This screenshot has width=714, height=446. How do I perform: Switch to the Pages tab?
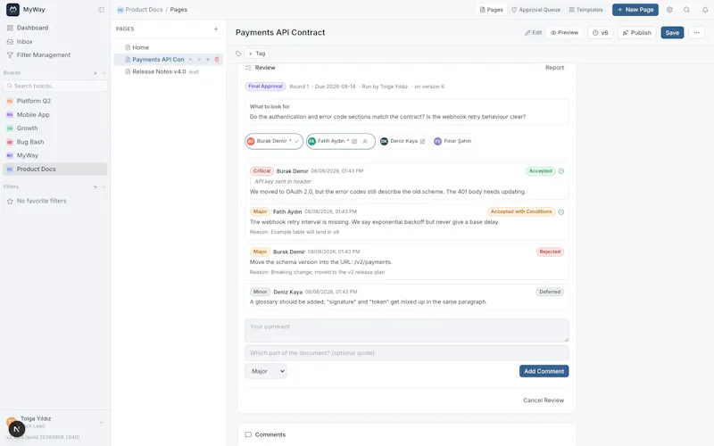(x=492, y=10)
